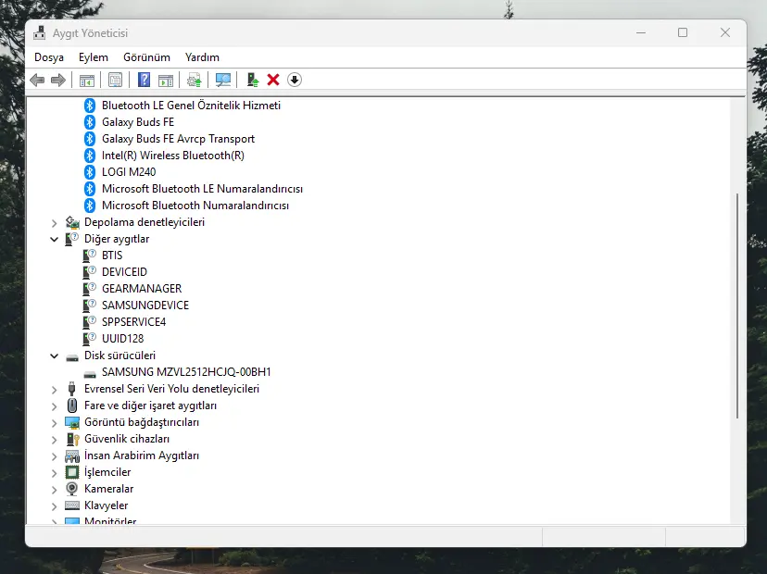Click the Back arrow in toolbar
The image size is (767, 574).
[x=37, y=80]
